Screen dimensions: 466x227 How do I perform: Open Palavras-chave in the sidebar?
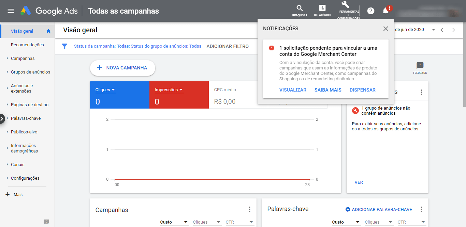pos(26,118)
